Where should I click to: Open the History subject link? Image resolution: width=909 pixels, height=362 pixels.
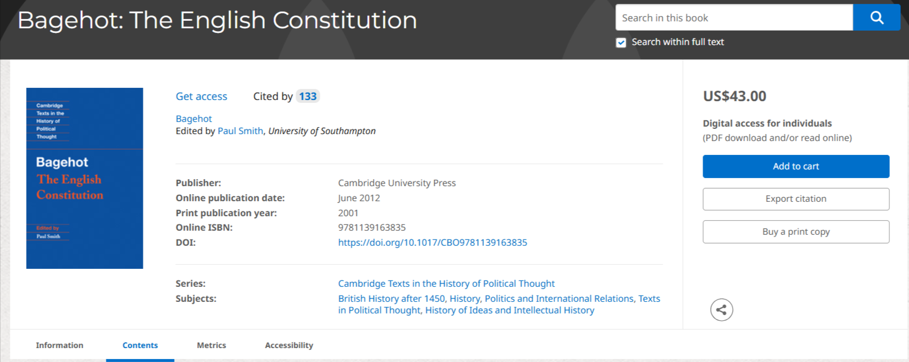464,299
